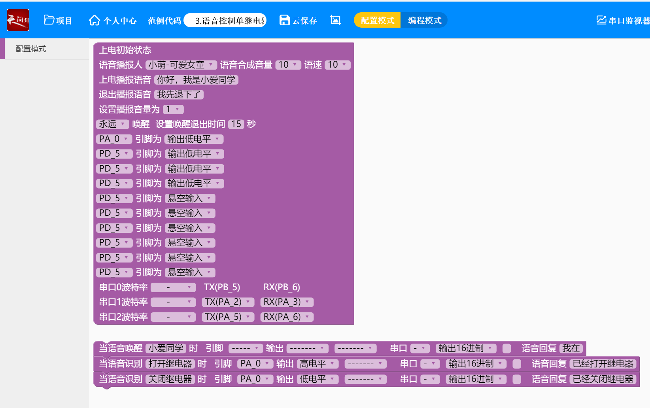Toggle checkbox in 关闭继电器 row
The image size is (650, 408).
517,379
